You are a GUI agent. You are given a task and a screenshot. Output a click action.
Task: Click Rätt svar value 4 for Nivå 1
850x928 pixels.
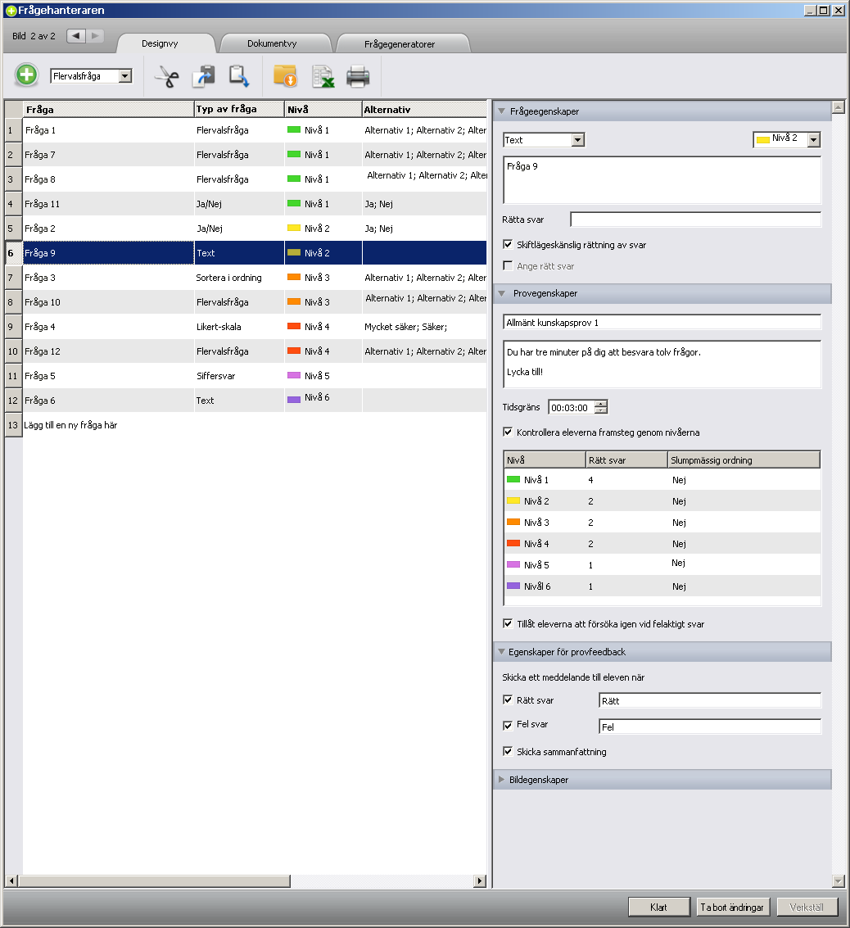point(591,480)
